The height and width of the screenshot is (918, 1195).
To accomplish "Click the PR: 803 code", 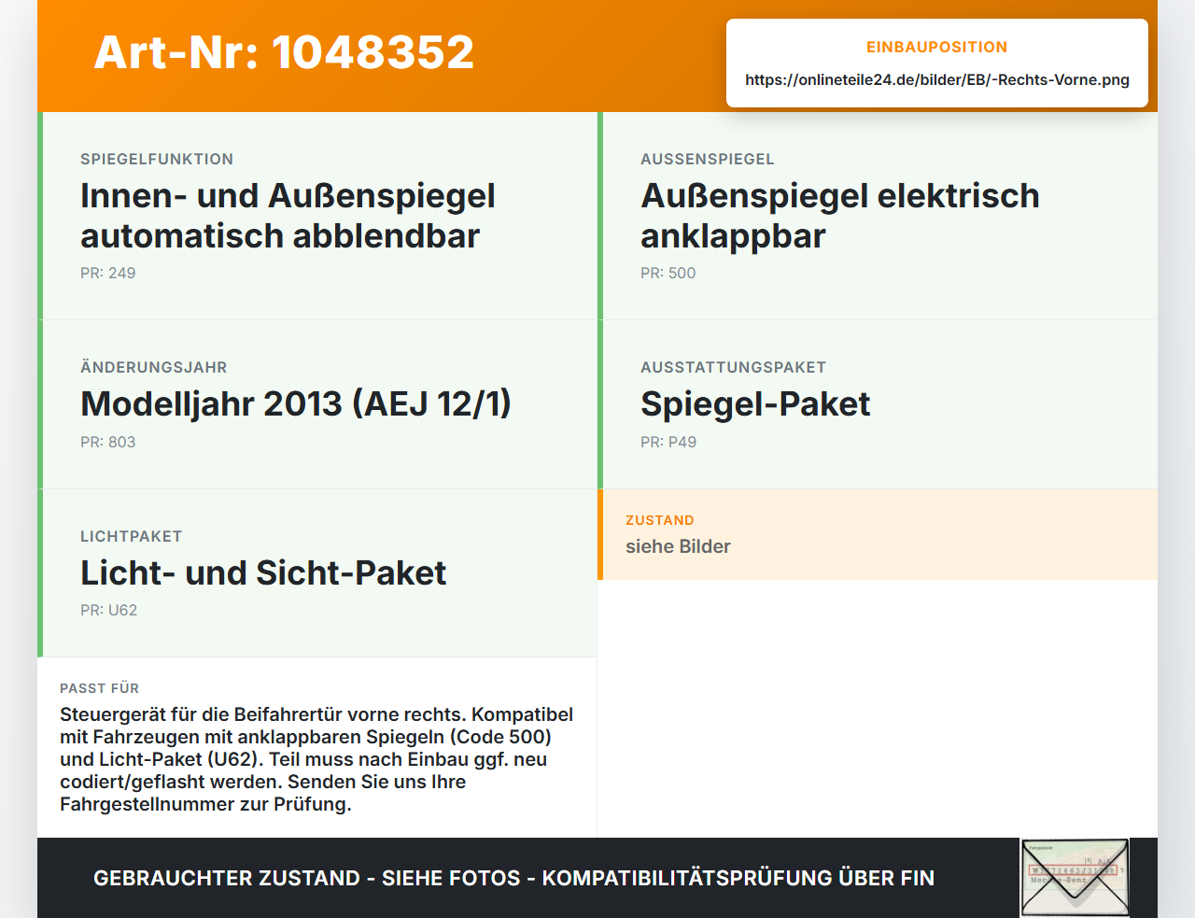I will (x=108, y=442).
